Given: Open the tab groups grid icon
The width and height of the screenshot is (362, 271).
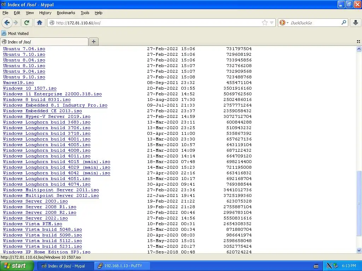Looking at the screenshot, I should coord(358,42).
